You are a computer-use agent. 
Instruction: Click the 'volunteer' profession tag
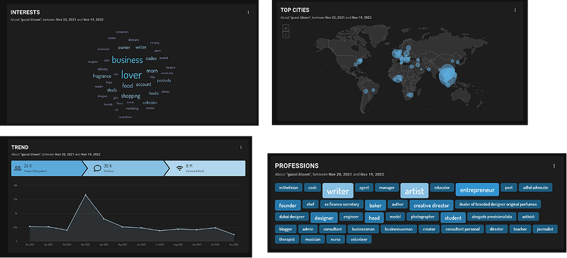tap(359, 239)
